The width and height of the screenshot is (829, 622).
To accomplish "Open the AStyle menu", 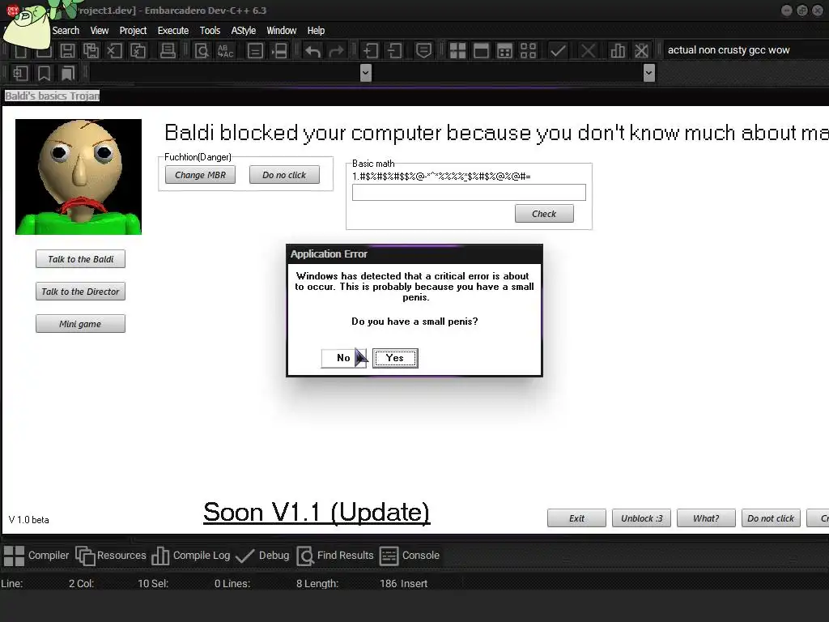I will [x=243, y=31].
